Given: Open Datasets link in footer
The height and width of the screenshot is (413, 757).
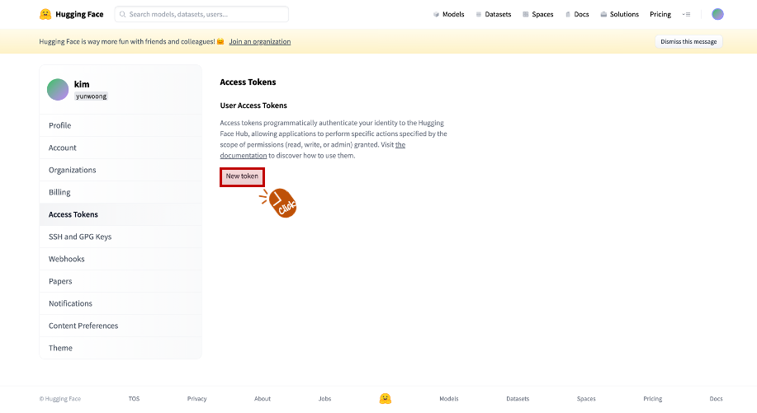Looking at the screenshot, I should coord(518,398).
